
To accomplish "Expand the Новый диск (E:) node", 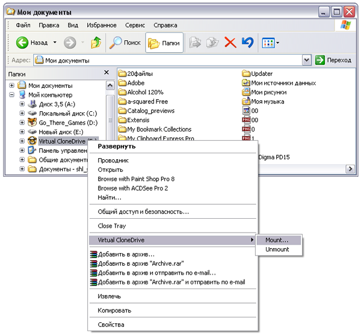I will (22, 132).
